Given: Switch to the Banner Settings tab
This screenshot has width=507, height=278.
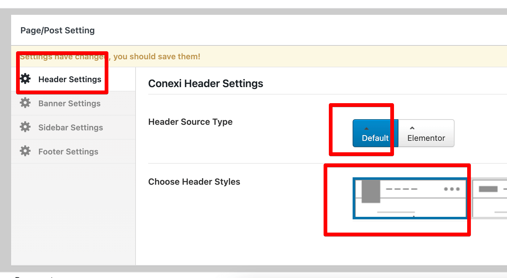Looking at the screenshot, I should click(69, 103).
